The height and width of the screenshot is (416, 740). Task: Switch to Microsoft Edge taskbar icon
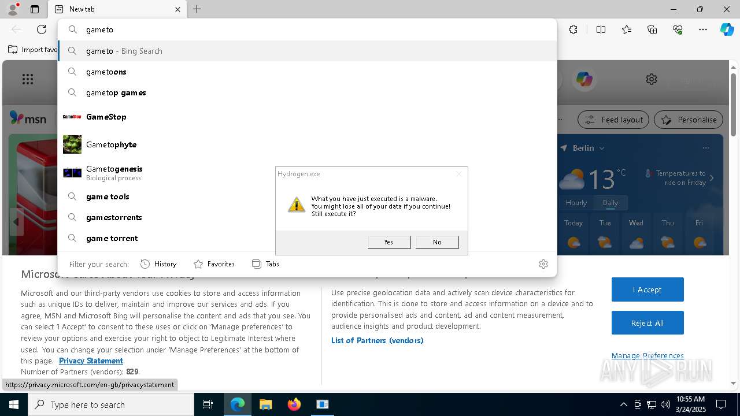coord(238,404)
